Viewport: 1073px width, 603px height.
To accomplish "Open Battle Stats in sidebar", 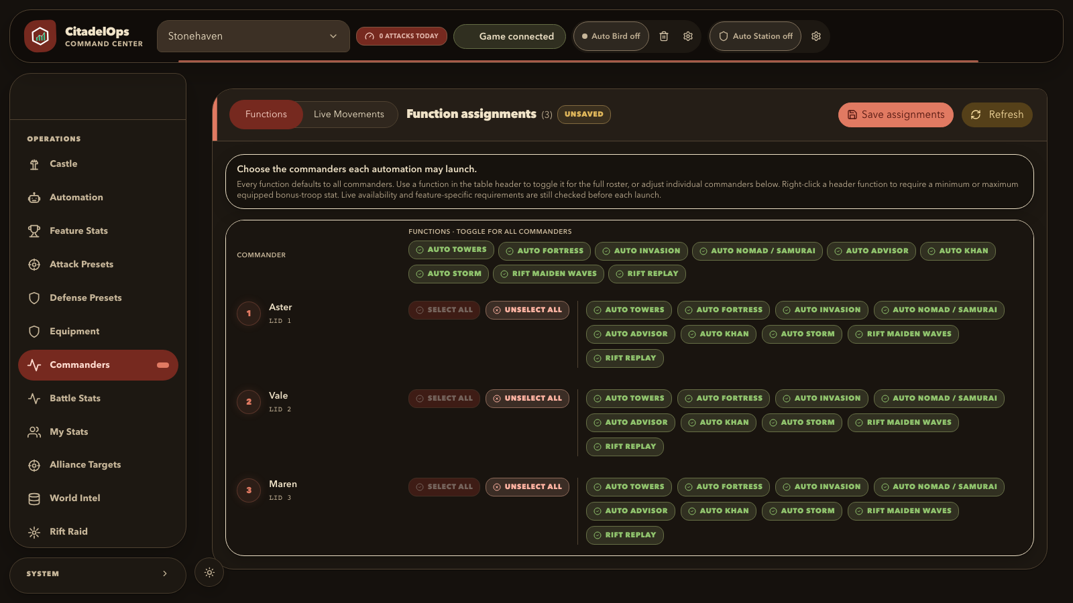I will (98, 399).
